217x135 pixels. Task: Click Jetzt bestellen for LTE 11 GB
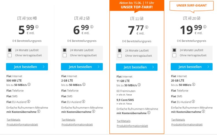[x=137, y=67]
